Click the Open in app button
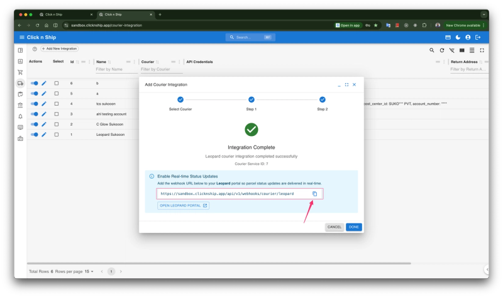Image resolution: width=503 pixels, height=297 pixels. [x=348, y=25]
